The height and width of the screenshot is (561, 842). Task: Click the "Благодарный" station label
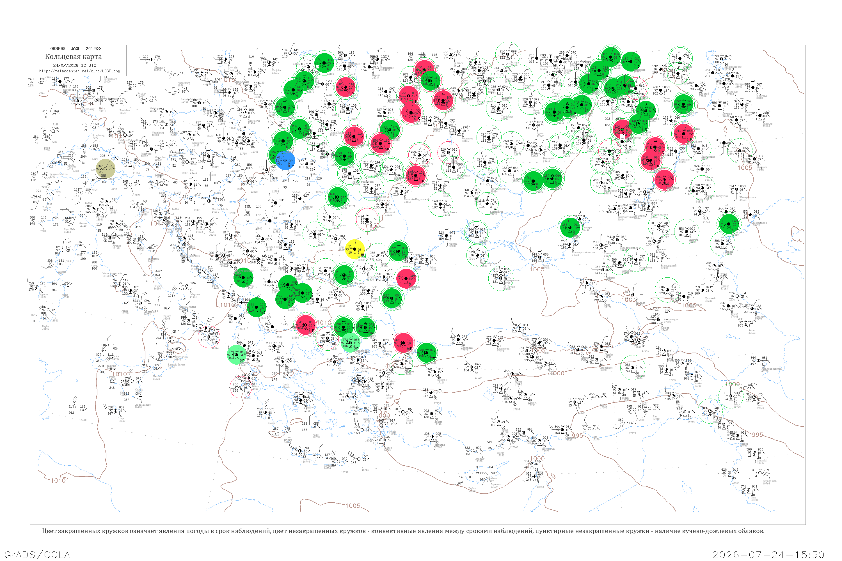tap(668, 265)
